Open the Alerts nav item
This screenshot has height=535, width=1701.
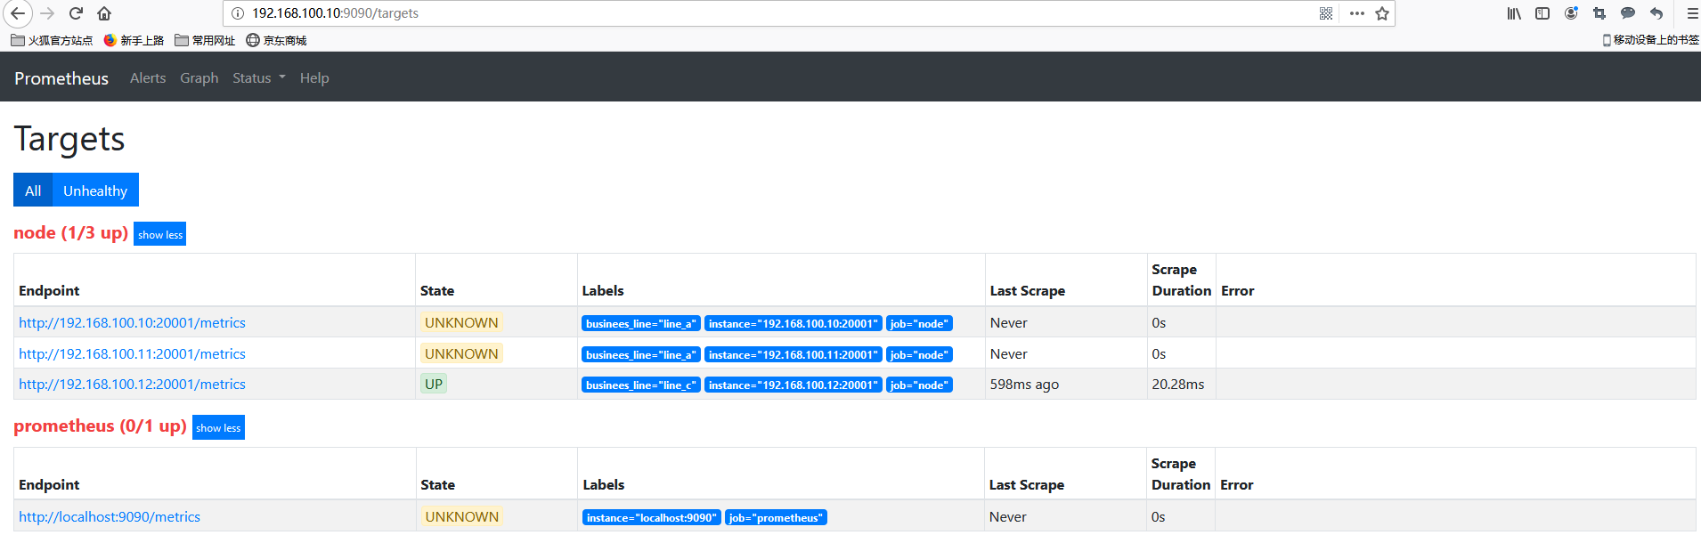148,78
